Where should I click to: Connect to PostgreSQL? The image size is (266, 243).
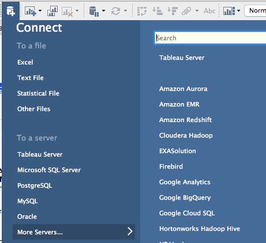pyautogui.click(x=35, y=185)
